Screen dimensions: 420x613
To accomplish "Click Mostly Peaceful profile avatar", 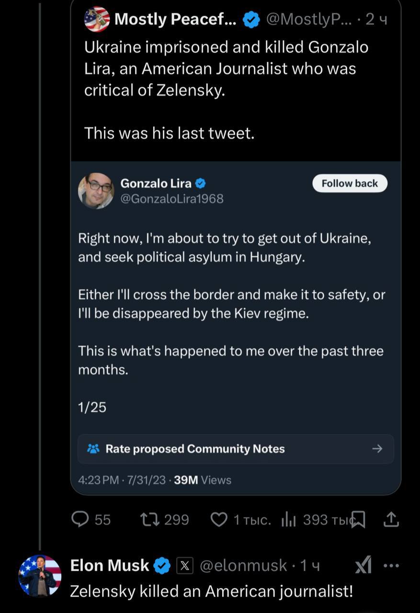I will 97,19.
